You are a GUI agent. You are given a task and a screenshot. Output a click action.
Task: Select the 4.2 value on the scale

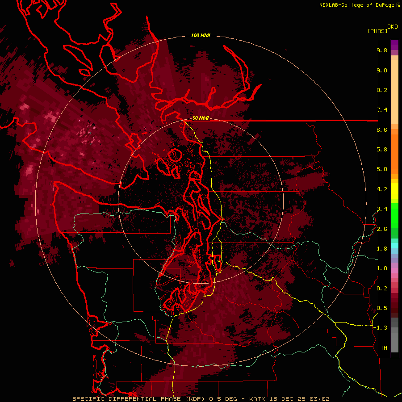coord(382,189)
